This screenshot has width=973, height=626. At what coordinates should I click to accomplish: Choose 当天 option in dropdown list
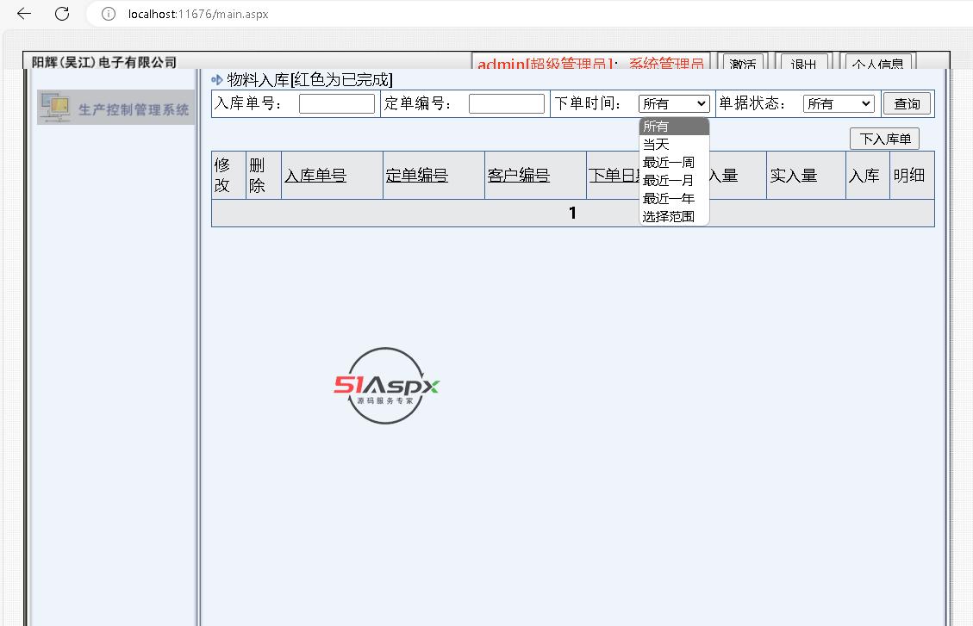pyautogui.click(x=674, y=145)
